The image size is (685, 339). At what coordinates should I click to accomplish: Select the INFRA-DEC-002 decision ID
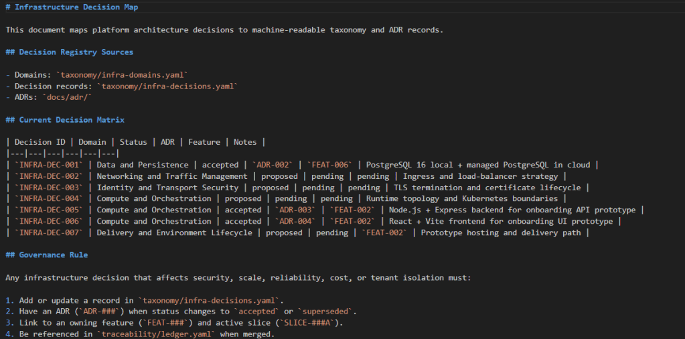click(51, 176)
